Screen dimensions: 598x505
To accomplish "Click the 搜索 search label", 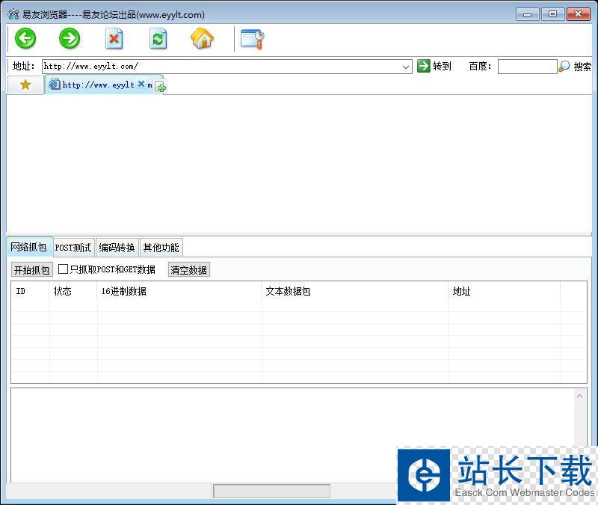I will pos(582,67).
